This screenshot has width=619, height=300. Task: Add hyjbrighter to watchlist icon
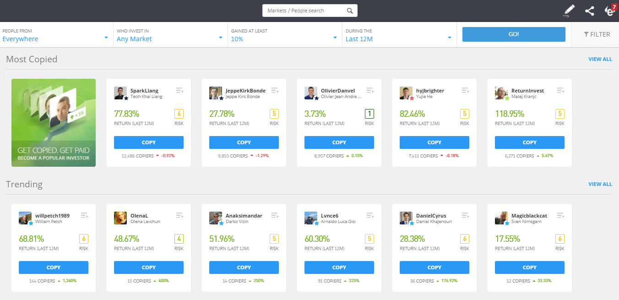point(465,91)
